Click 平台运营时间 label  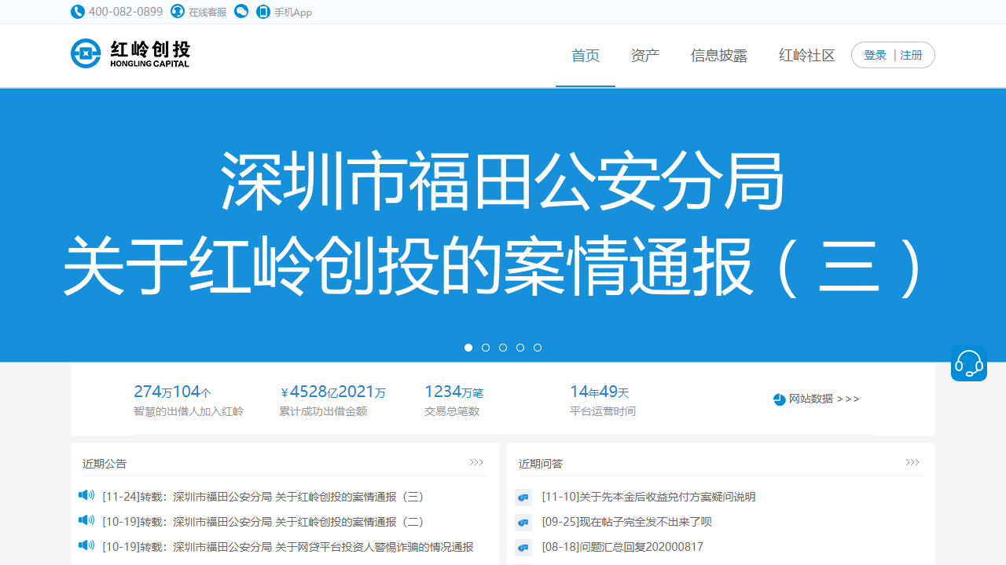pos(603,411)
